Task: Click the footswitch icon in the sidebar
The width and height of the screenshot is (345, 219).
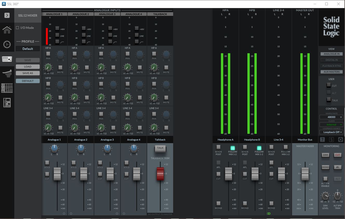Action: (7, 74)
